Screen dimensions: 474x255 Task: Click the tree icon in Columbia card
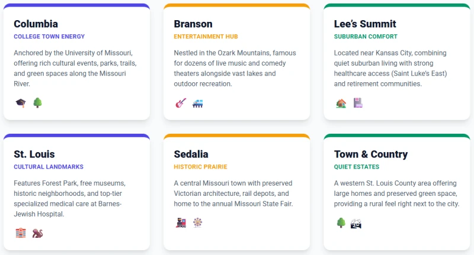(x=37, y=103)
